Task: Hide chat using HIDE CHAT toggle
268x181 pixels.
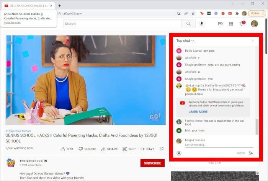Action: (x=215, y=163)
